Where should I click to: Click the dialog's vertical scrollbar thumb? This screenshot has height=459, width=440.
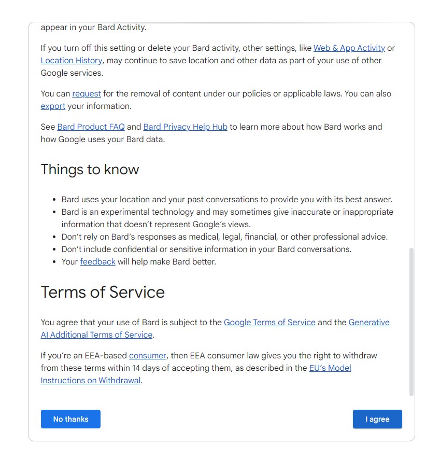[x=412, y=322]
